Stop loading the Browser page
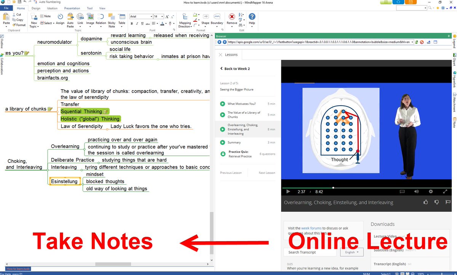The height and width of the screenshot is (275, 457). point(422,42)
